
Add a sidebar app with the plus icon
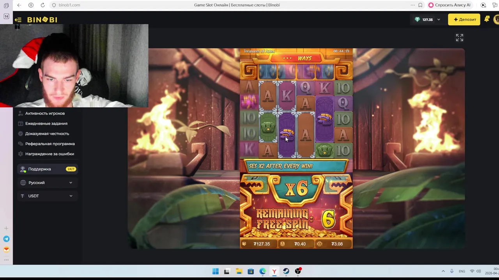tap(6, 229)
